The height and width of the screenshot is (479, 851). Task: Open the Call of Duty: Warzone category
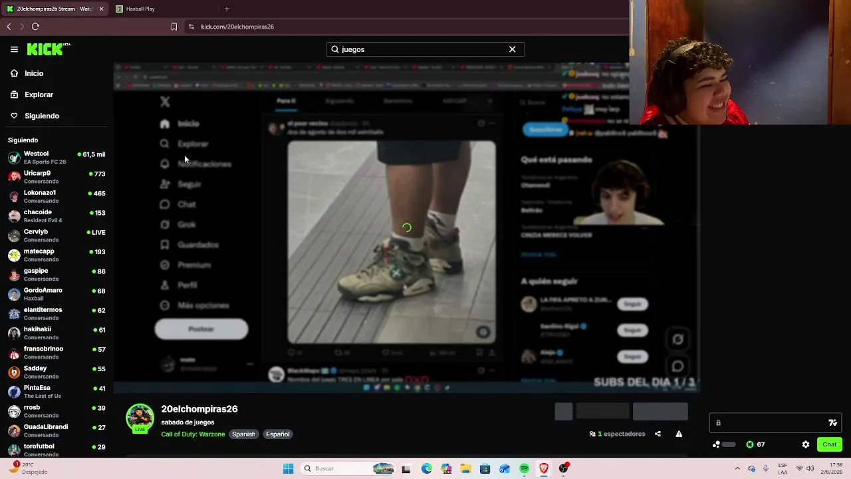(x=193, y=434)
